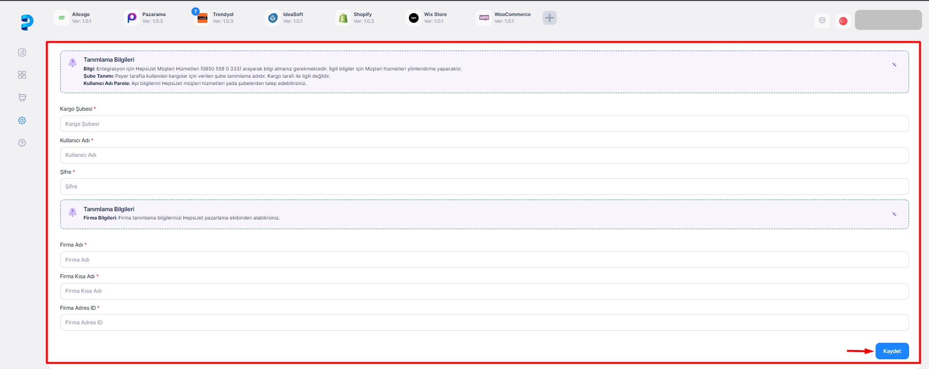Add a new integration with plus icon
The height and width of the screenshot is (369, 929).
[x=549, y=18]
